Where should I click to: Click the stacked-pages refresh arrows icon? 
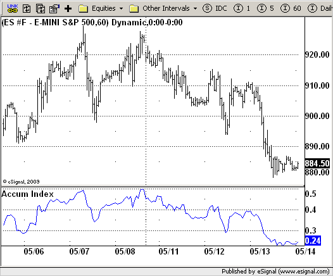[41, 9]
